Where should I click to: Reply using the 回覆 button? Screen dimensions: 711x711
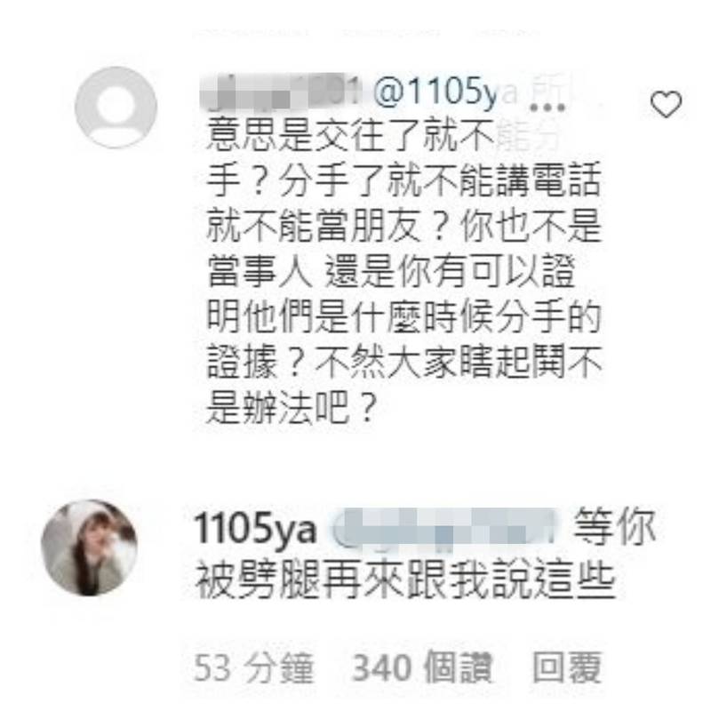click(567, 667)
